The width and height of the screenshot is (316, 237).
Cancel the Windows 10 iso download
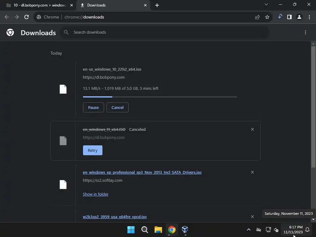[x=118, y=107]
